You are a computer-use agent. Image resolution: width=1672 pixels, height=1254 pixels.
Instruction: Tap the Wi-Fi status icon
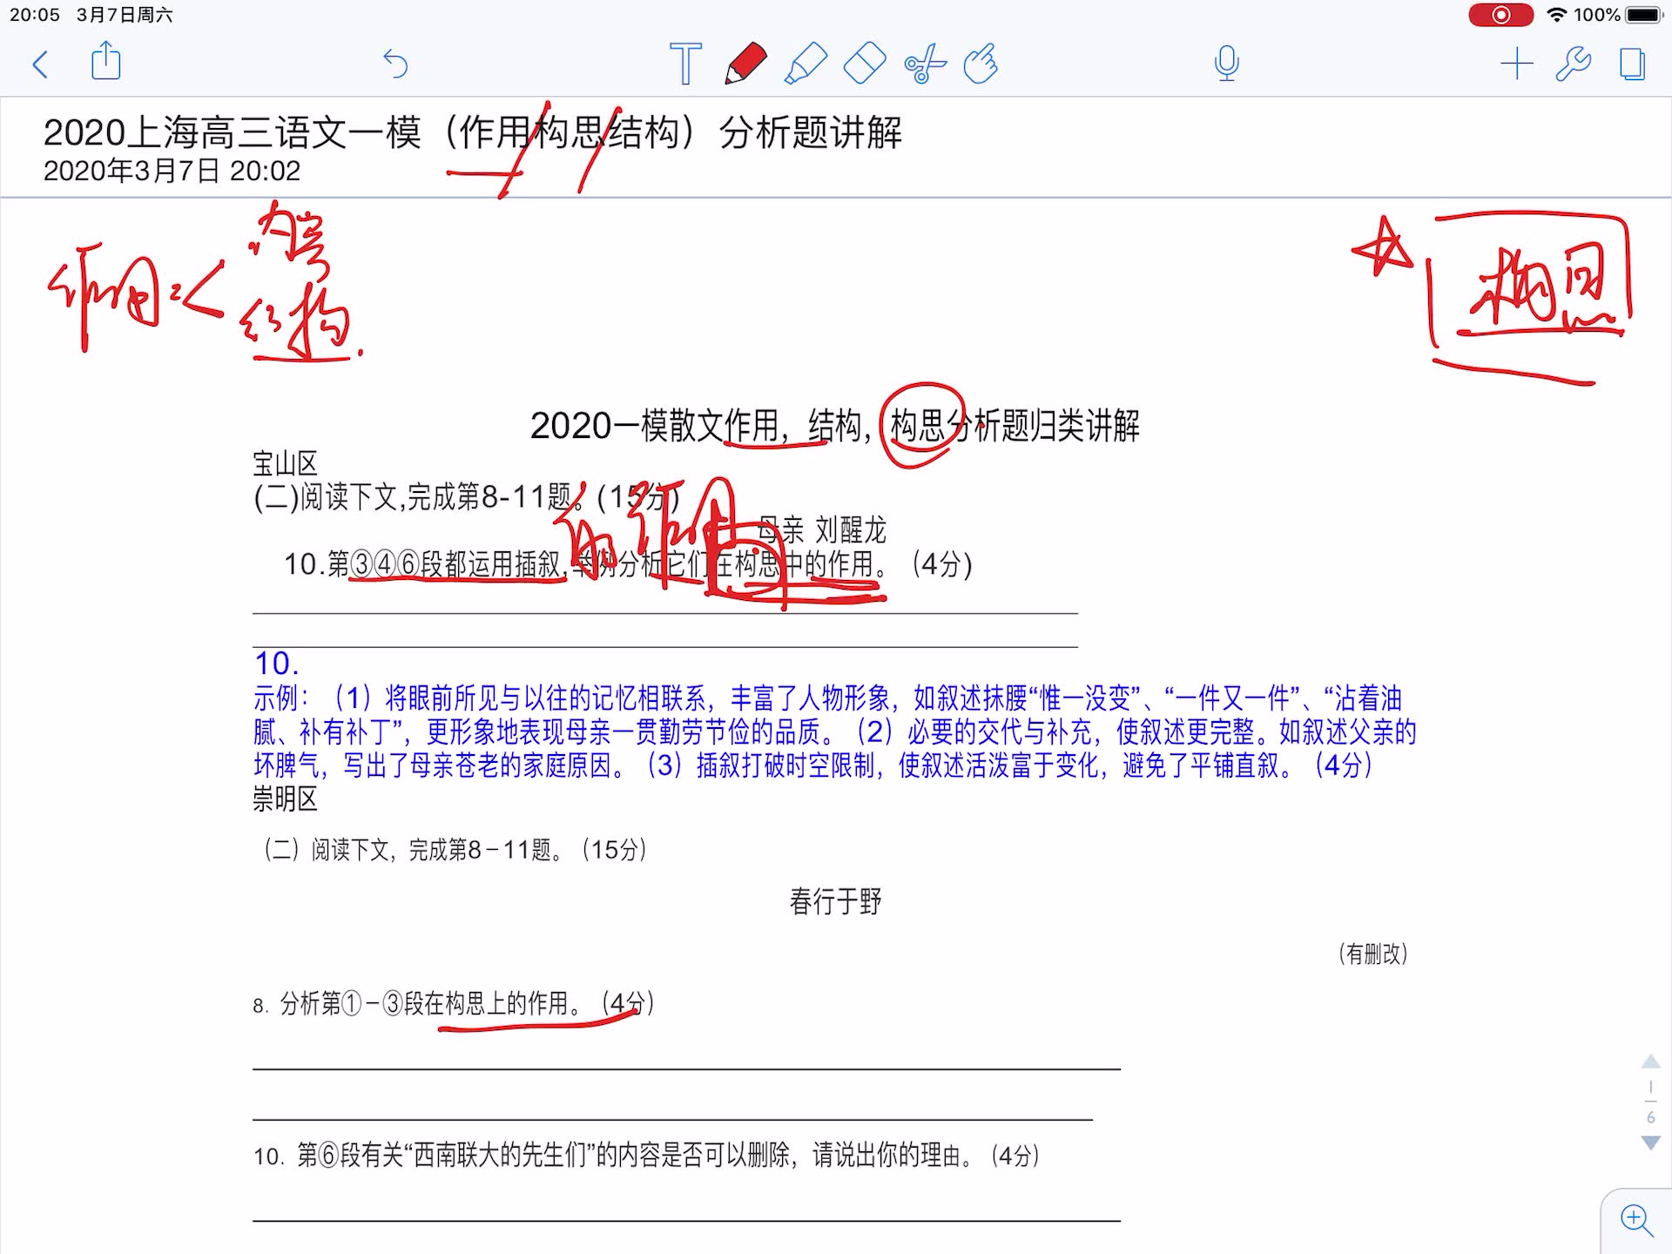pyautogui.click(x=1556, y=15)
